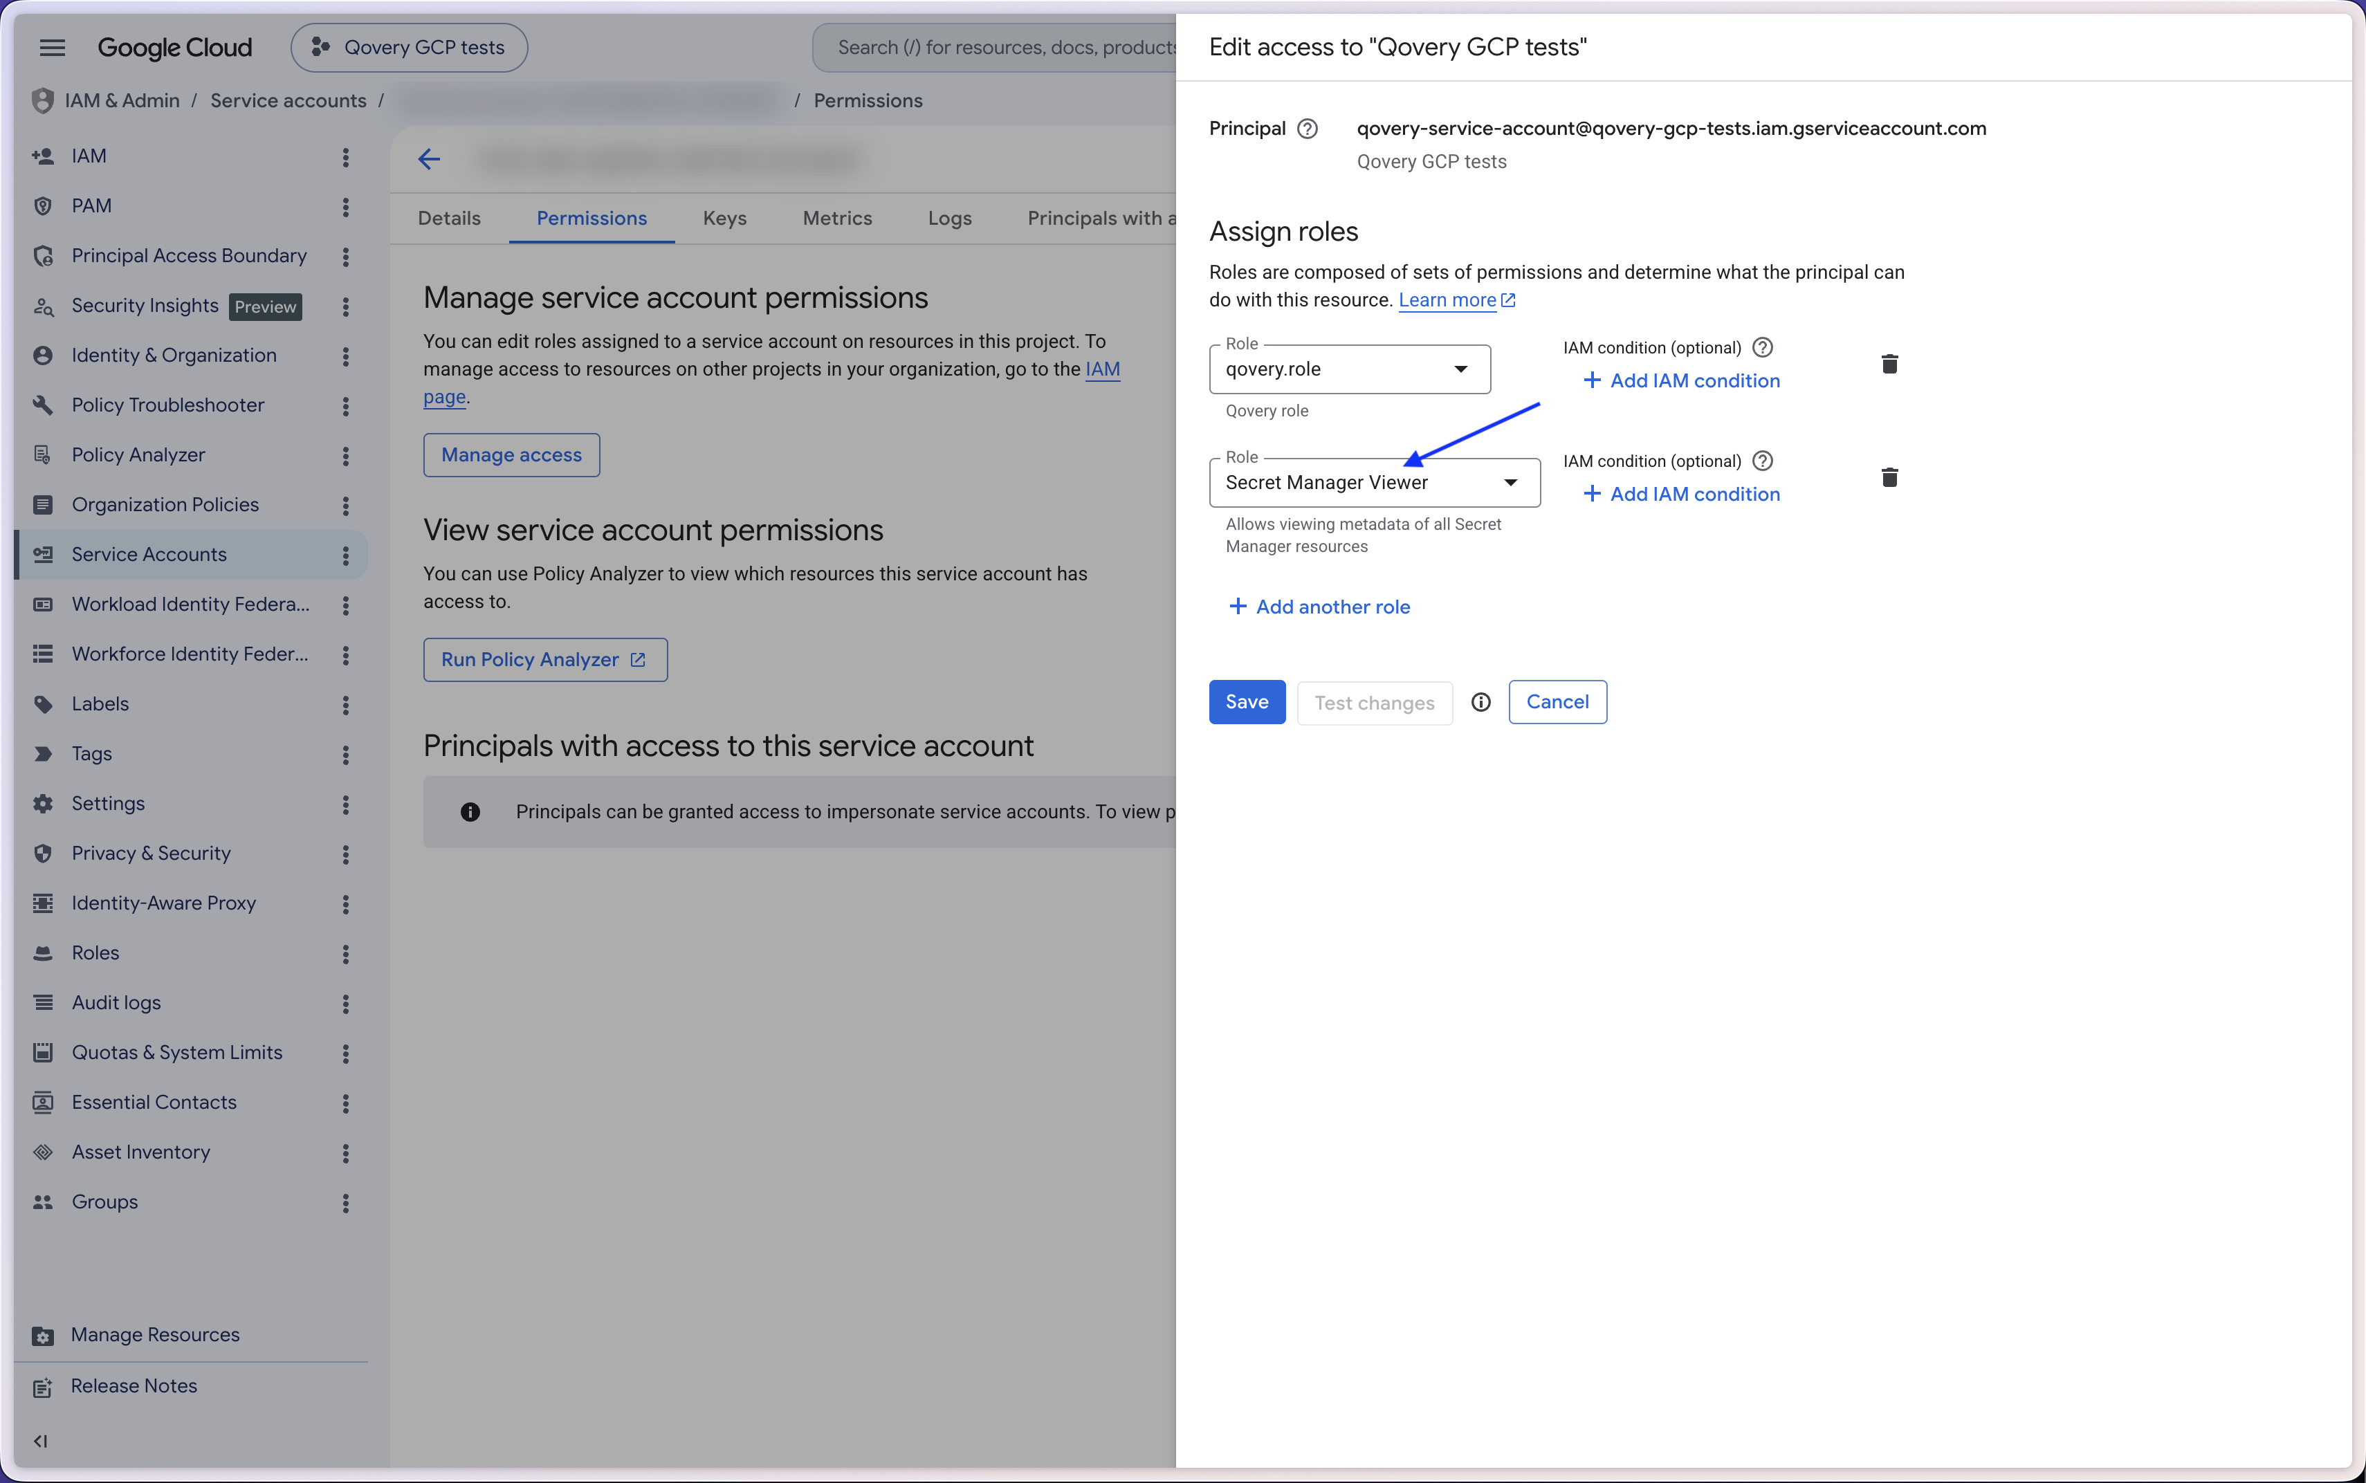Open more options for Settings item

tap(345, 804)
